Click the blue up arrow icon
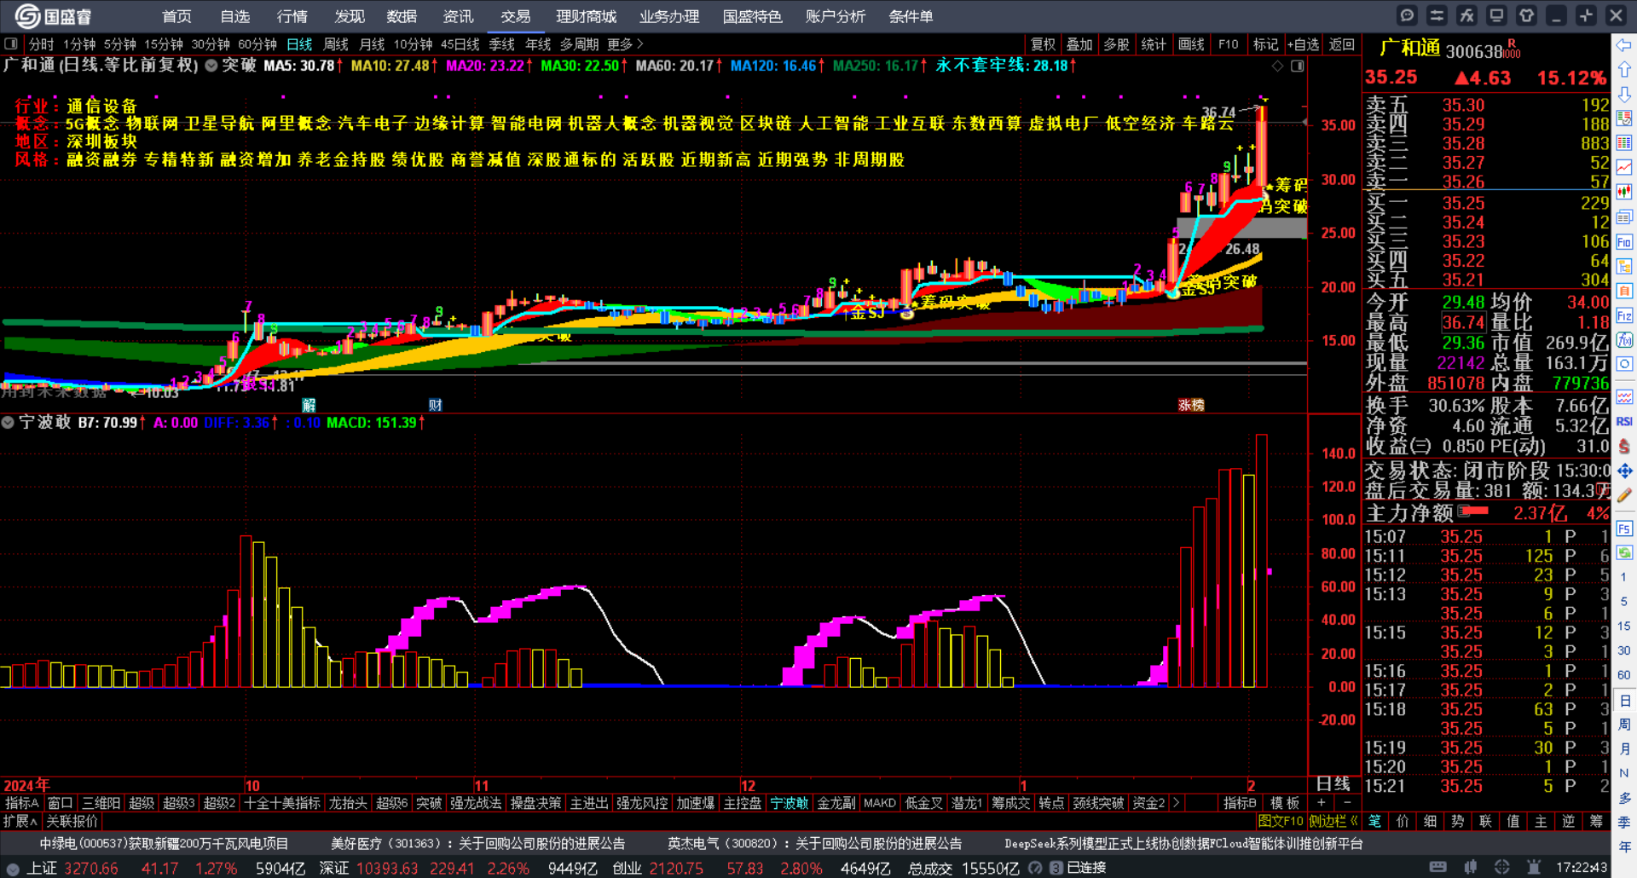Screen dimensions: 1637x878 click(x=1624, y=69)
